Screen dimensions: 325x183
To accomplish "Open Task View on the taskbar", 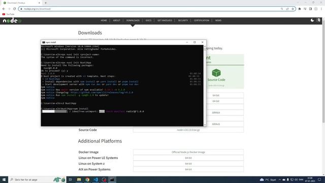I will click(71, 179).
